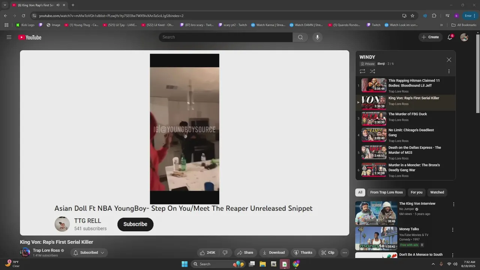This screenshot has width=480, height=270.
Task: Click the Share button
Action: 246,252
